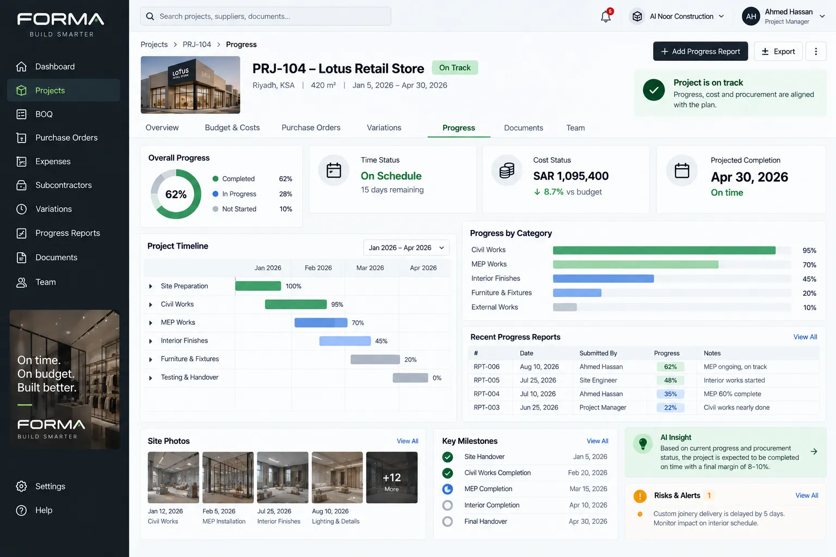
Task: Click the MEP Works 70% timeline bar
Action: point(321,323)
